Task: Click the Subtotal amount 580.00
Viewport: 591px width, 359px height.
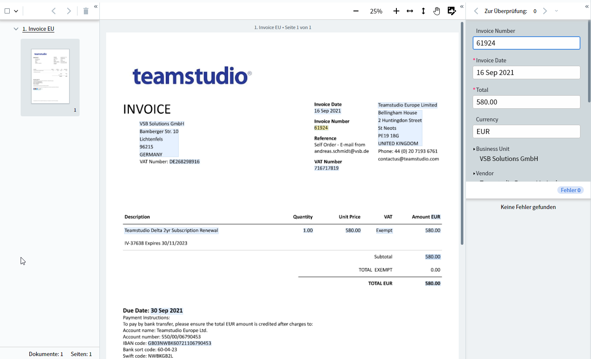Action: click(x=433, y=257)
